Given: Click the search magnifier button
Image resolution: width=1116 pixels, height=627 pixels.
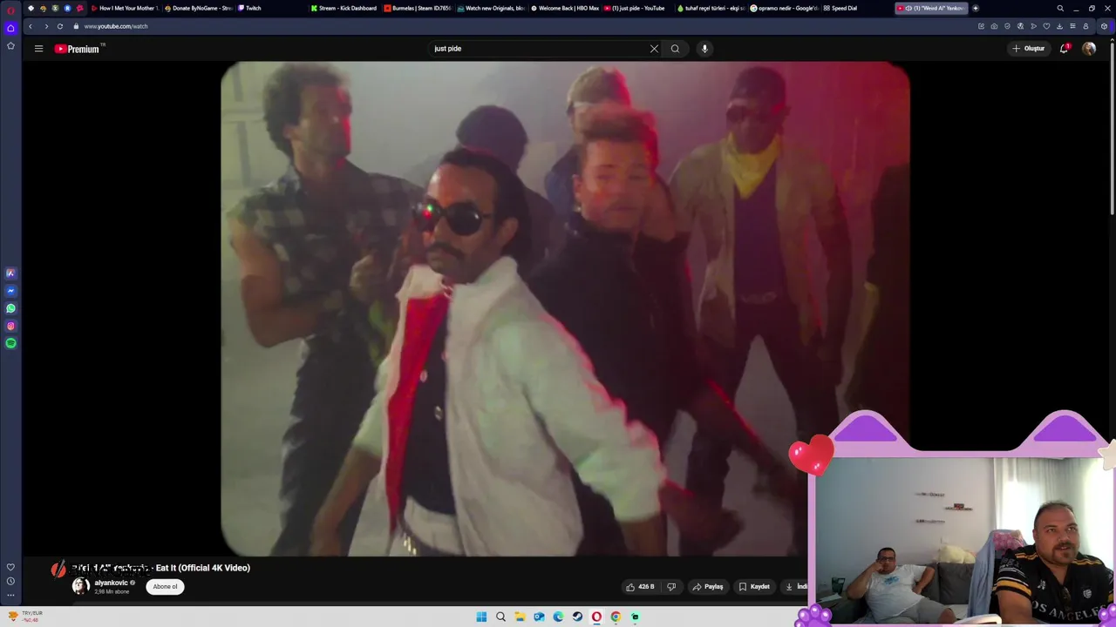Looking at the screenshot, I should 675,49.
